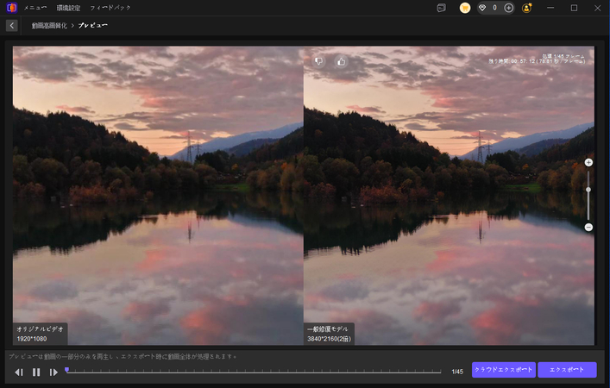
Task: Click the thumbs up feedback icon
Action: click(341, 61)
